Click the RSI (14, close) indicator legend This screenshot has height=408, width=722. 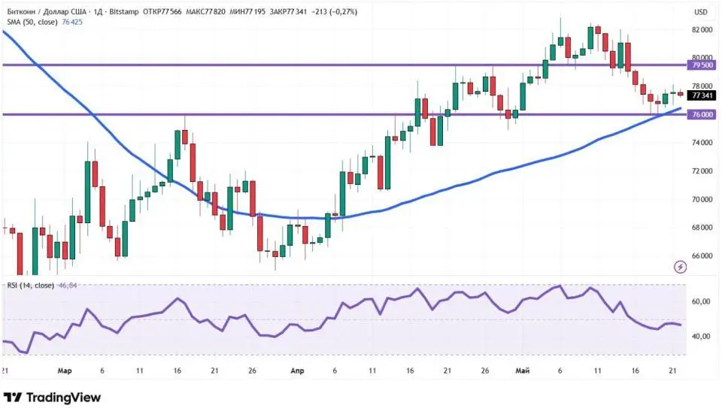click(30, 286)
